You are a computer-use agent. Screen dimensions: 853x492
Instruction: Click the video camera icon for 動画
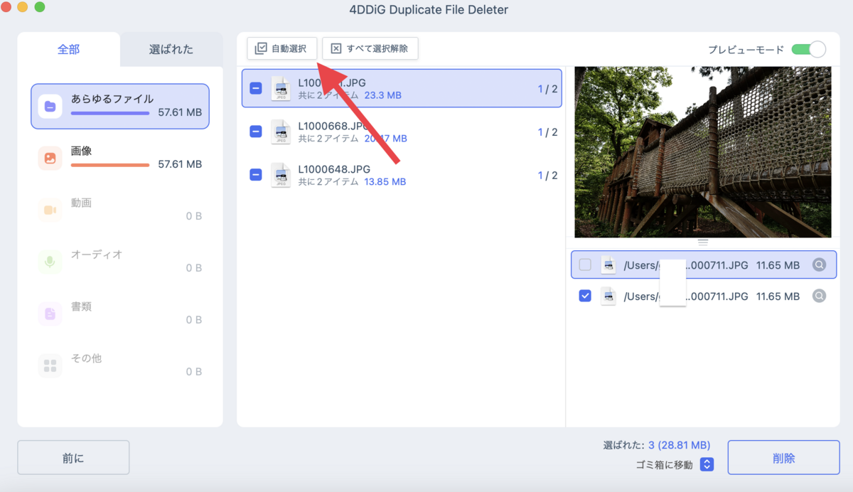coord(50,210)
